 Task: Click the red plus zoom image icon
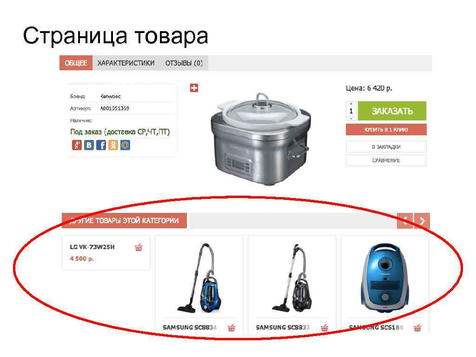click(194, 88)
